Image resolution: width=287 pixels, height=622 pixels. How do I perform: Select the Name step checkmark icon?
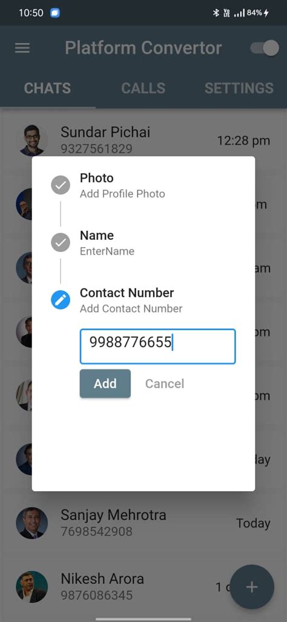61,243
